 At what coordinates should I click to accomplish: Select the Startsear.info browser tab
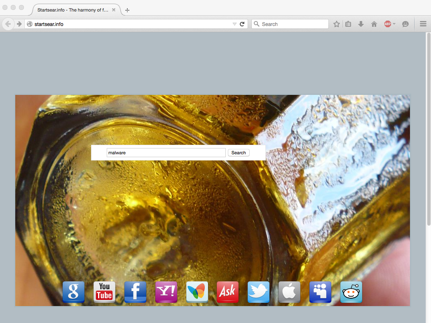pyautogui.click(x=73, y=10)
